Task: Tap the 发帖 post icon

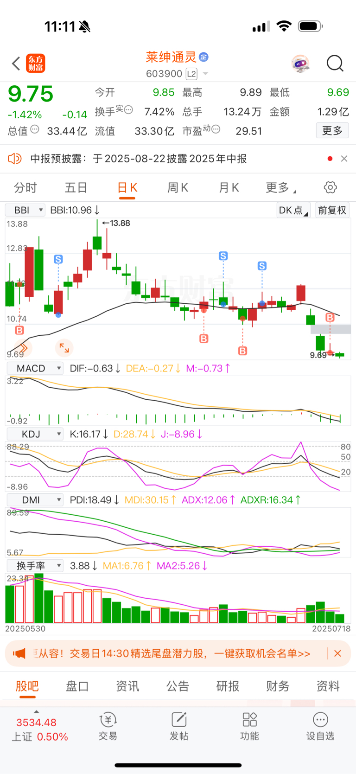Action: click(x=179, y=727)
